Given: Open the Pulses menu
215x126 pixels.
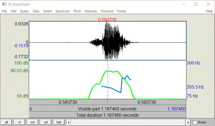Looking at the screenshot, I should coord(121,11).
